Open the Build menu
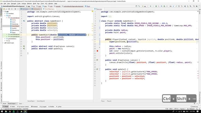The width and height of the screenshot is (201, 113). (35, 3)
